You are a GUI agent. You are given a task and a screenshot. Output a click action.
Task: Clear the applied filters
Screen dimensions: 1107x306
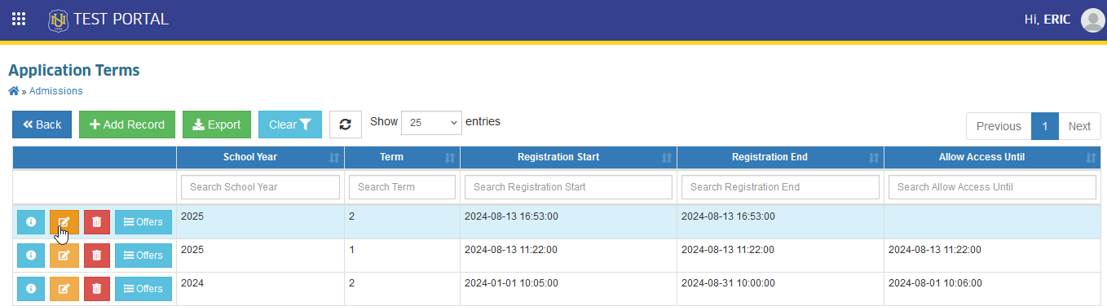point(290,125)
